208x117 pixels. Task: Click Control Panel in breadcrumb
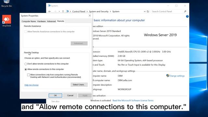pos(79,12)
